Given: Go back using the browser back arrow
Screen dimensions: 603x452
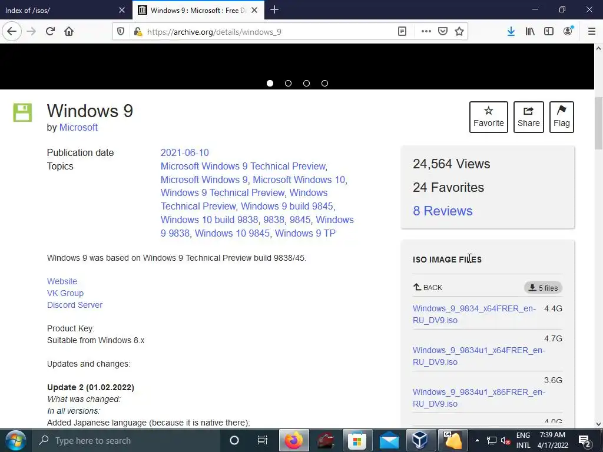Looking at the screenshot, I should [x=12, y=32].
